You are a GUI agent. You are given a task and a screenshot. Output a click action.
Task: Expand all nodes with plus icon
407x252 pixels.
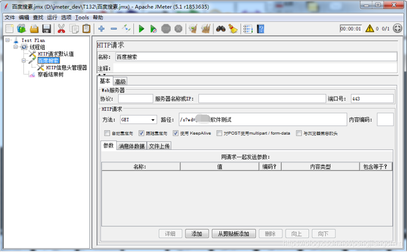pos(101,29)
